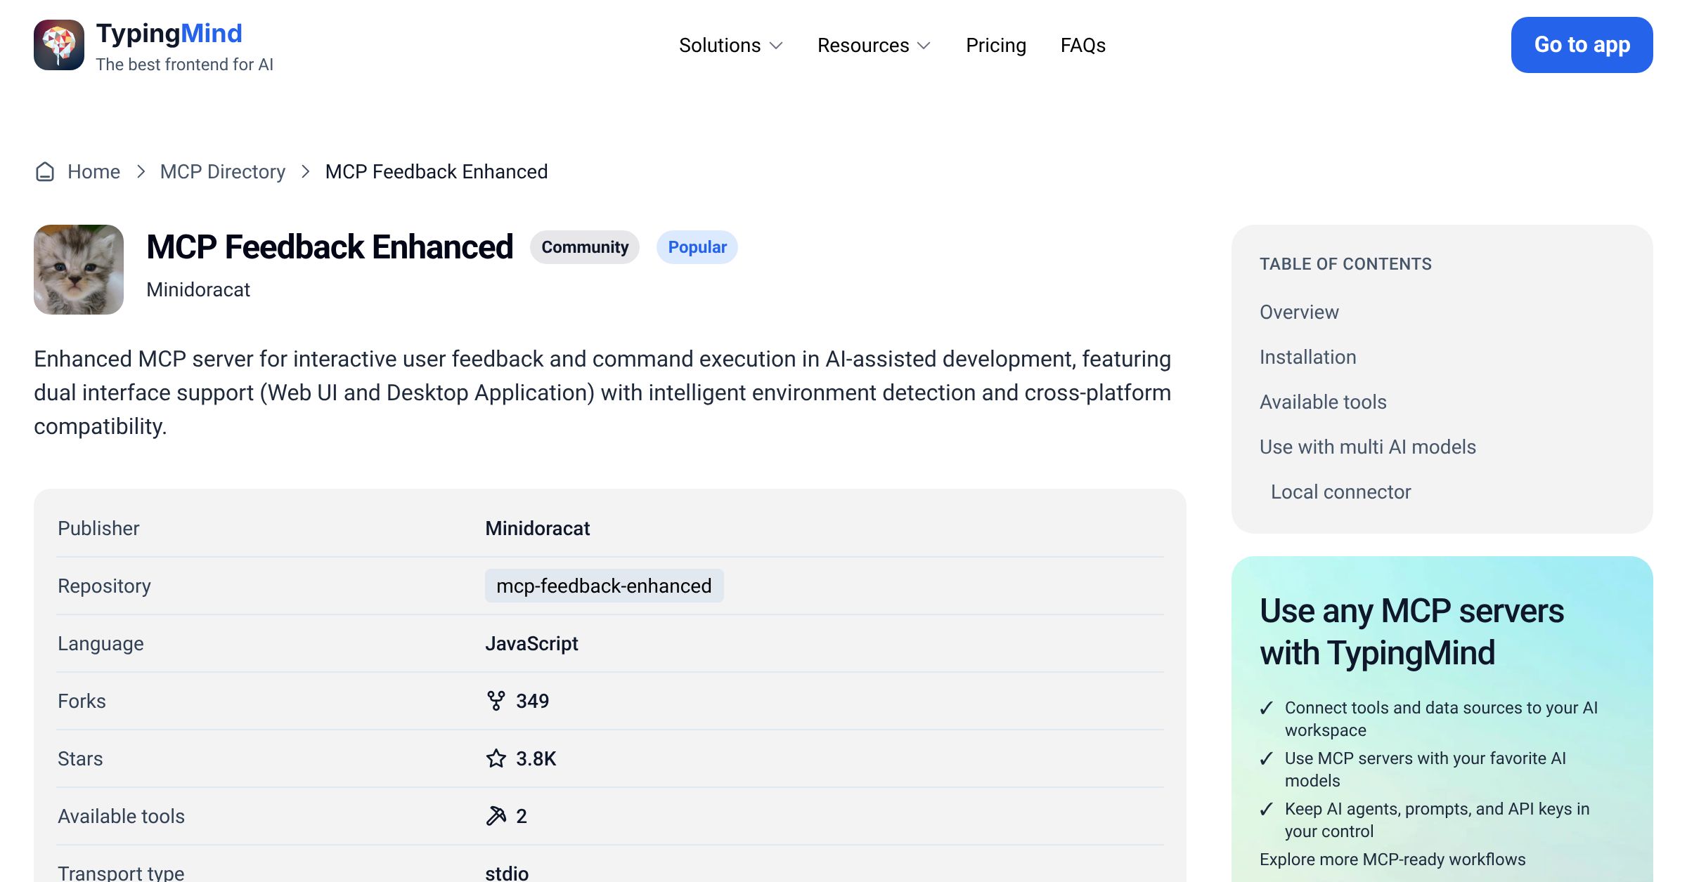The width and height of the screenshot is (1687, 882).
Task: Jump to Installation in table of contents
Action: (1307, 357)
